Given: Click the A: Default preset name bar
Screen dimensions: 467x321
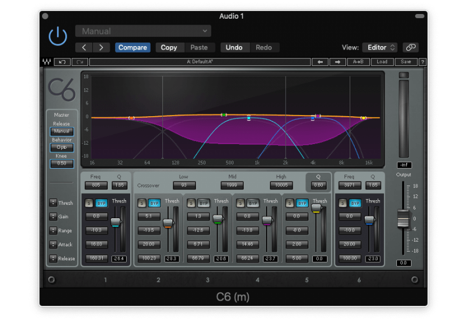Looking at the screenshot, I should coord(200,62).
